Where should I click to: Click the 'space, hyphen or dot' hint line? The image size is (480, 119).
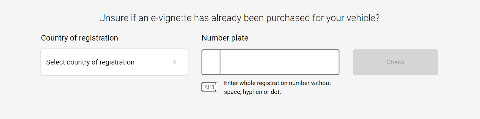click(253, 92)
